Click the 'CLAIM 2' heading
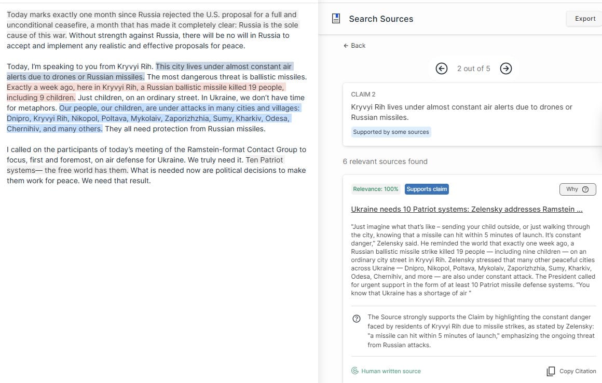The height and width of the screenshot is (383, 602). pyautogui.click(x=363, y=94)
